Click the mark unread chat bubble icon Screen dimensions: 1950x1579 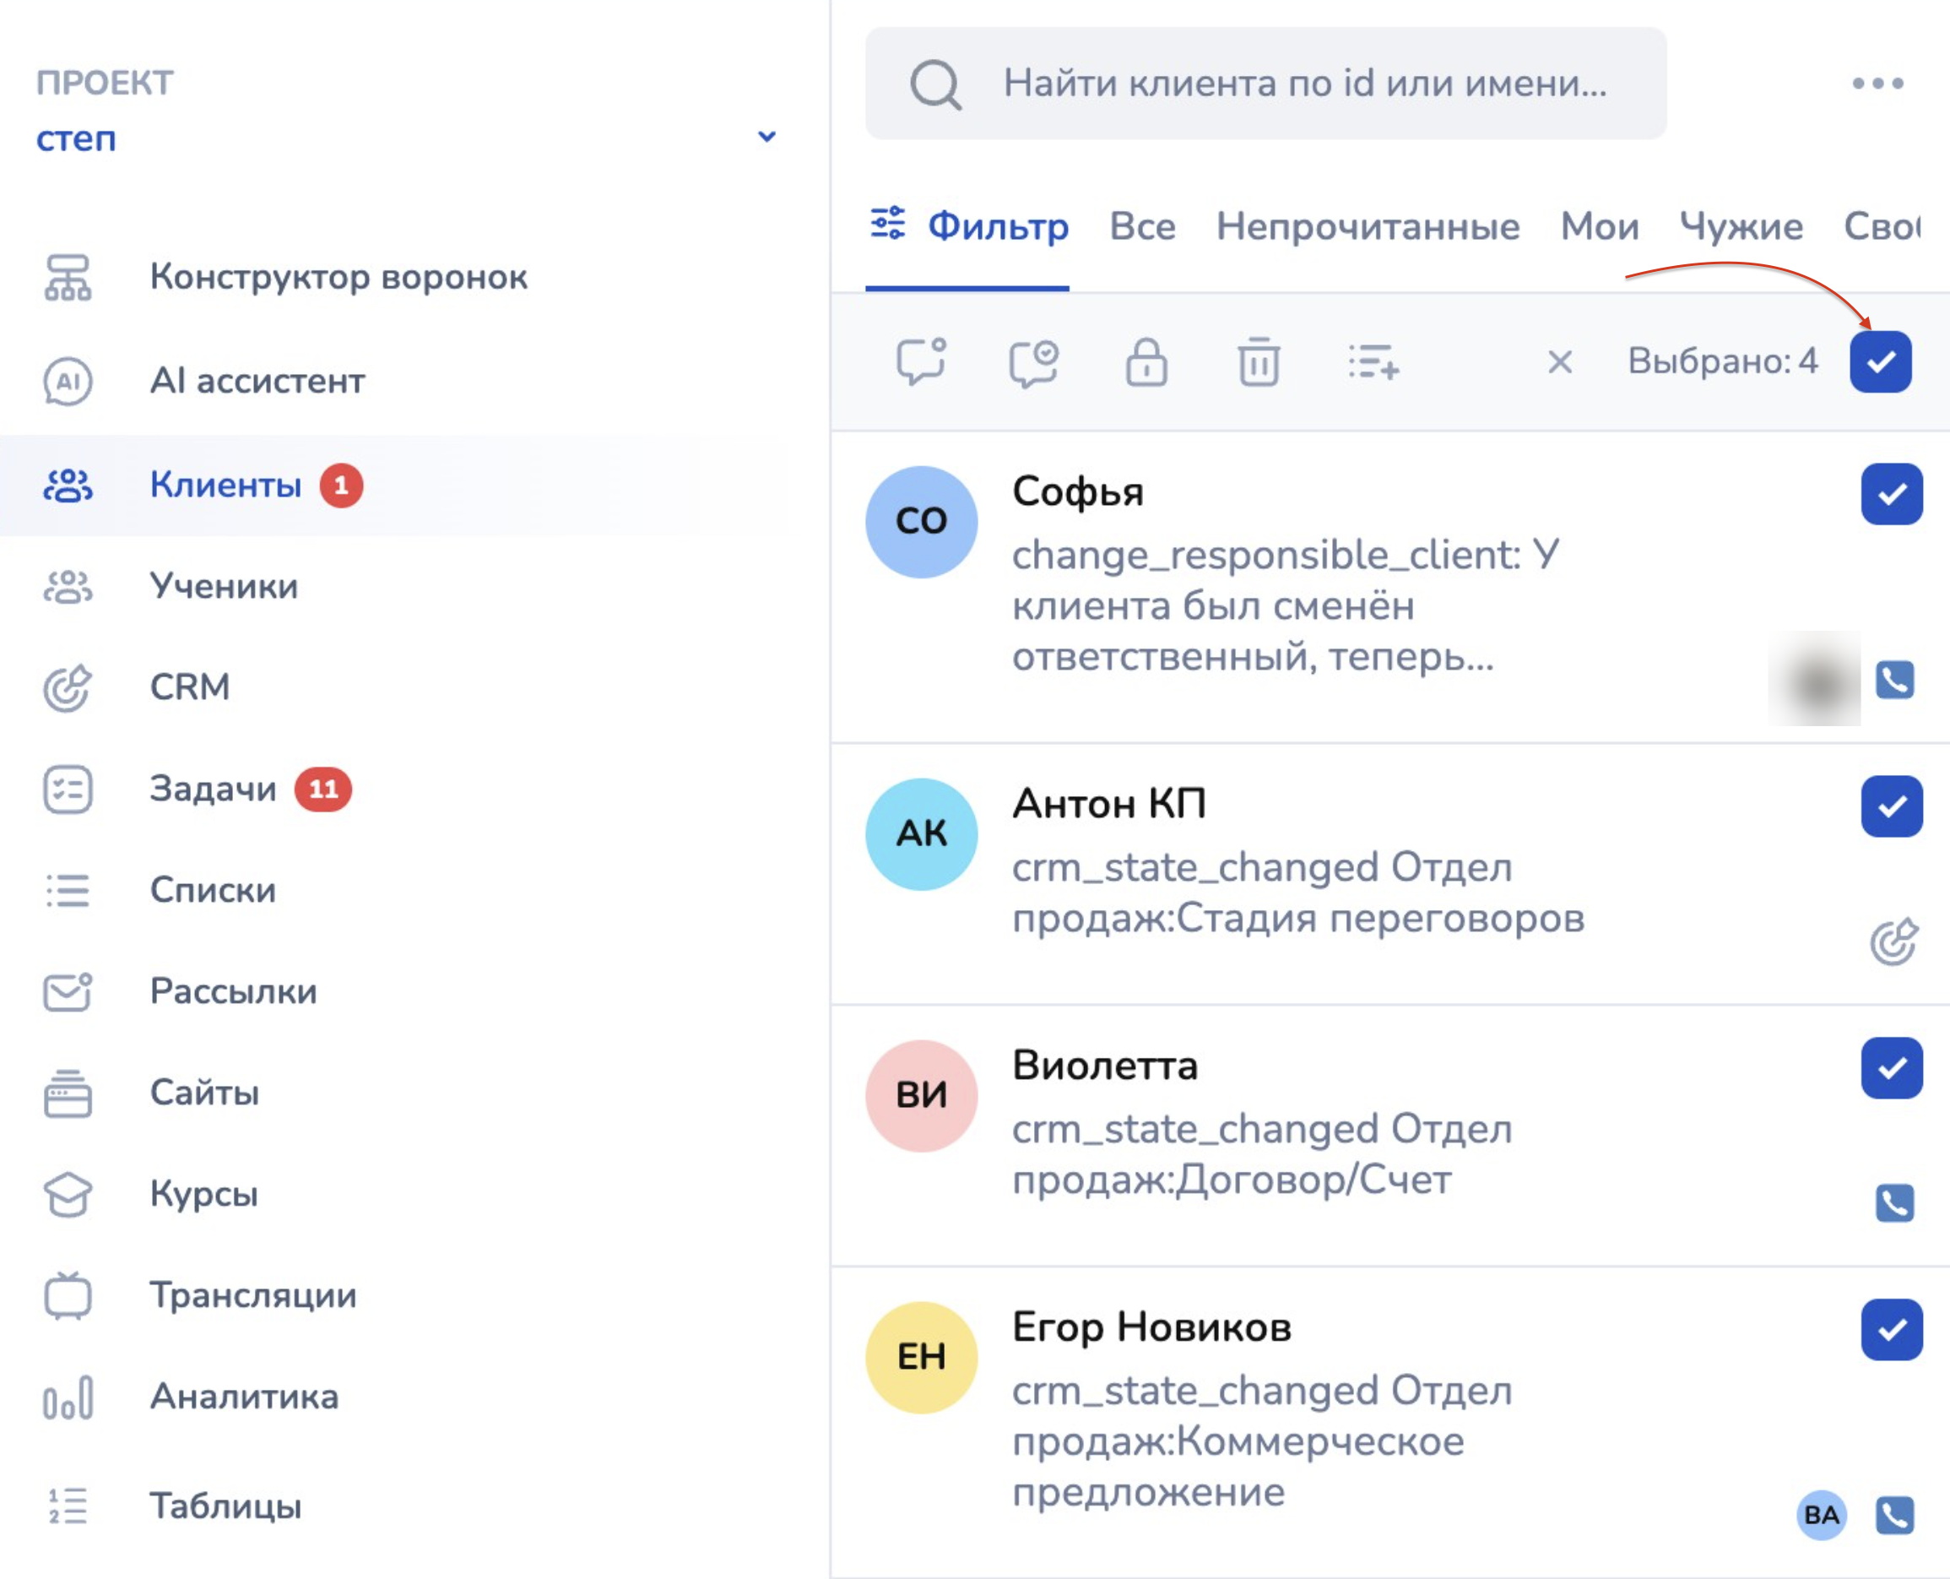921,362
